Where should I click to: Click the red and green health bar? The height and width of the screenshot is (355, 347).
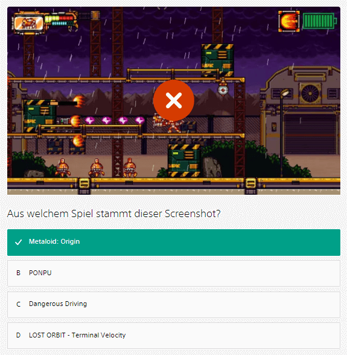61,20
